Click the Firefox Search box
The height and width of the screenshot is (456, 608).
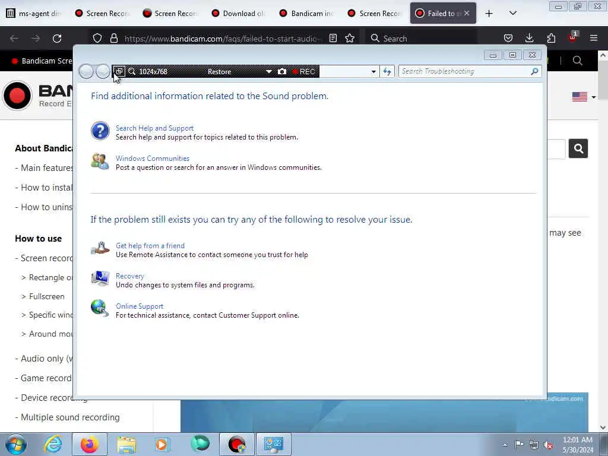(421, 39)
